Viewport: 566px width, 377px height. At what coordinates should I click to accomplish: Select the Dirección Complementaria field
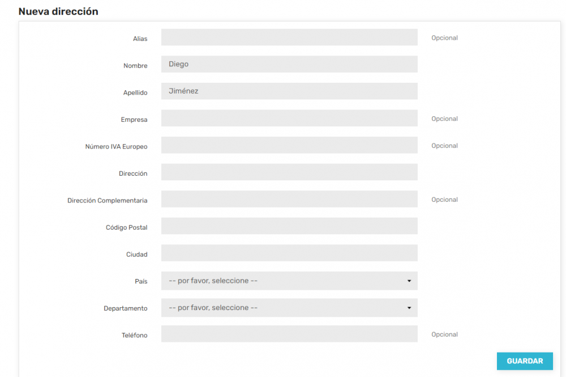(289, 199)
